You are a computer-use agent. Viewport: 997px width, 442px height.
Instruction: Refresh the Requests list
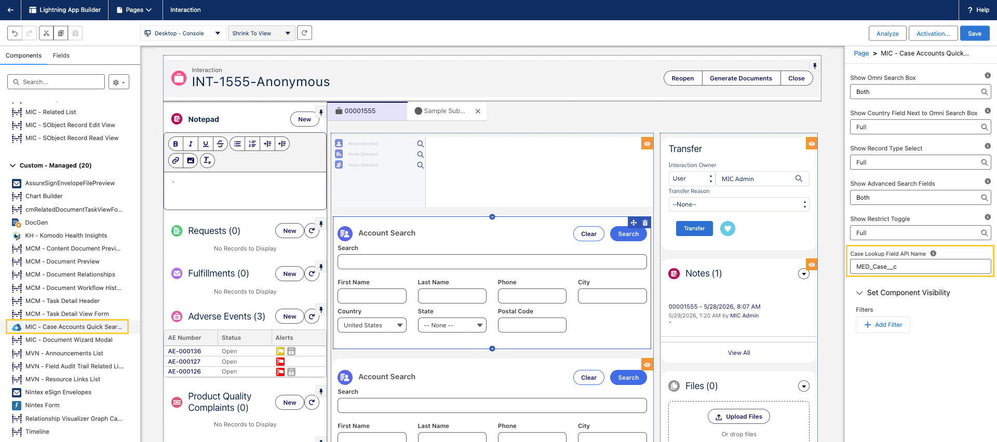point(312,231)
